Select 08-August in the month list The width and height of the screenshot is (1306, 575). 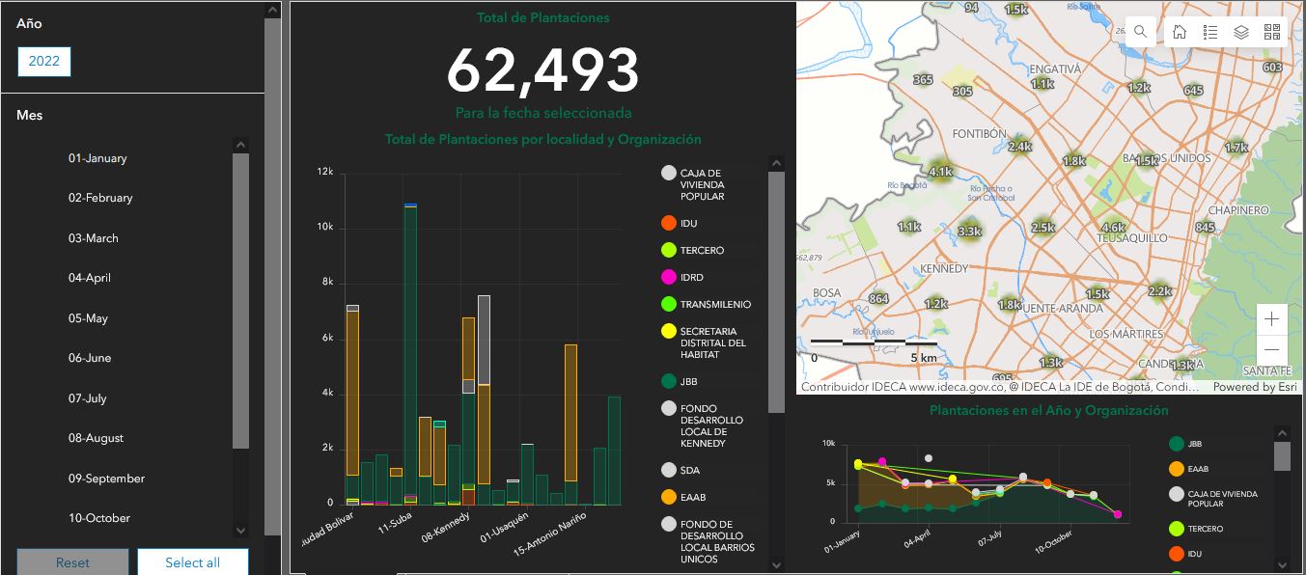[x=96, y=438]
